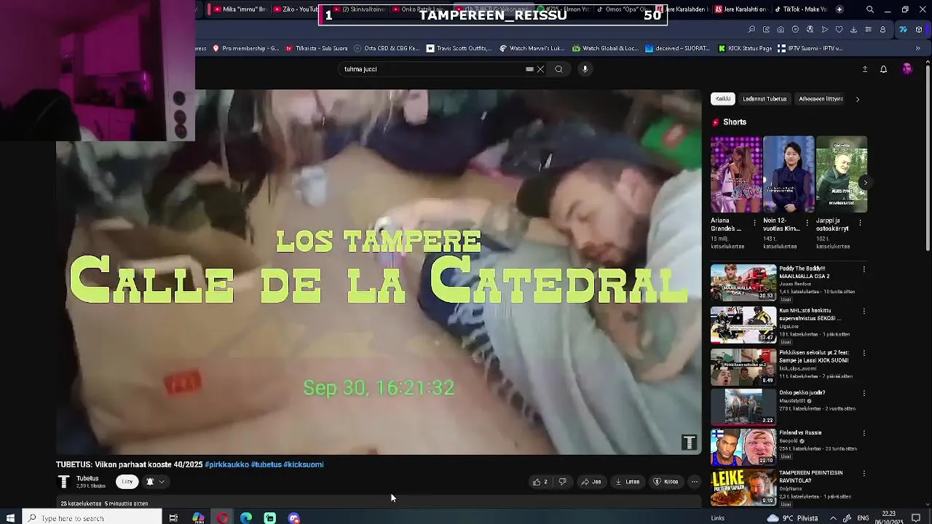Open Onko pakko juoda? video
The width and height of the screenshot is (932, 524).
point(743,407)
